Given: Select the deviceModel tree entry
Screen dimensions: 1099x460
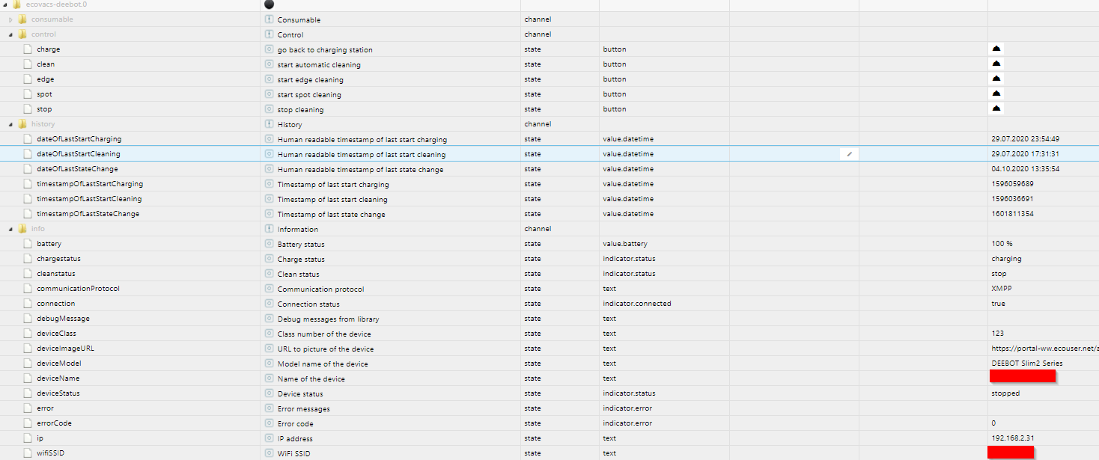Looking at the screenshot, I should click(60, 364).
